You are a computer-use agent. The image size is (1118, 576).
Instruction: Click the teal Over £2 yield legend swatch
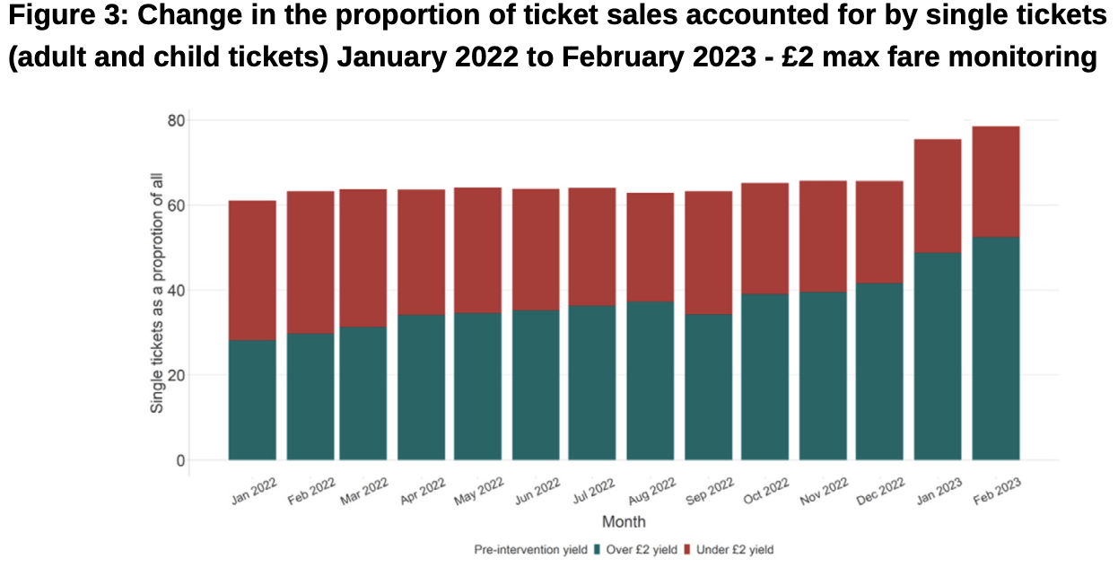[598, 549]
